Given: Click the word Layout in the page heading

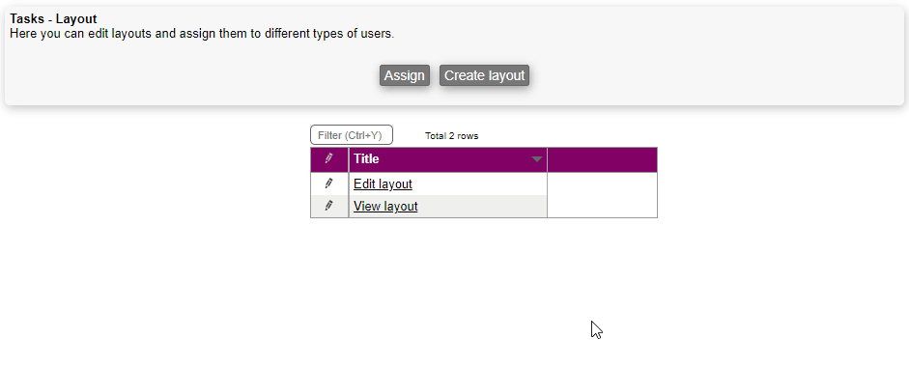Looking at the screenshot, I should pos(76,19).
